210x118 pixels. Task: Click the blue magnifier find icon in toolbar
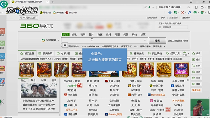pyautogui.click(x=189, y=13)
